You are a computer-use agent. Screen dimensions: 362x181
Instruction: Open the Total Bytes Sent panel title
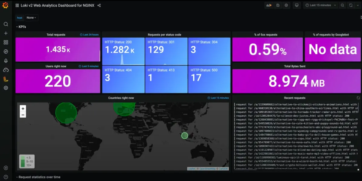point(295,66)
